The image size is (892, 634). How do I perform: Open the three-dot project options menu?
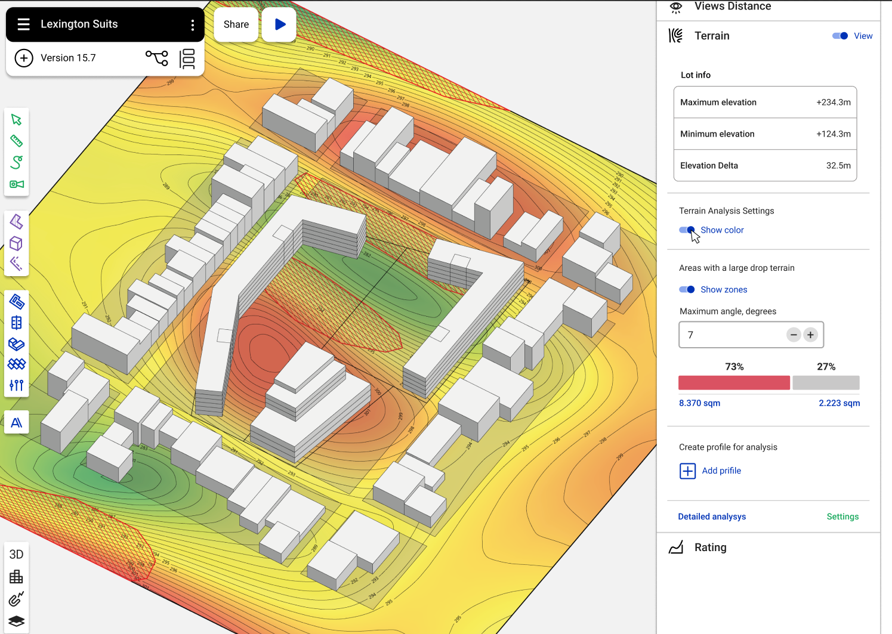click(x=192, y=24)
